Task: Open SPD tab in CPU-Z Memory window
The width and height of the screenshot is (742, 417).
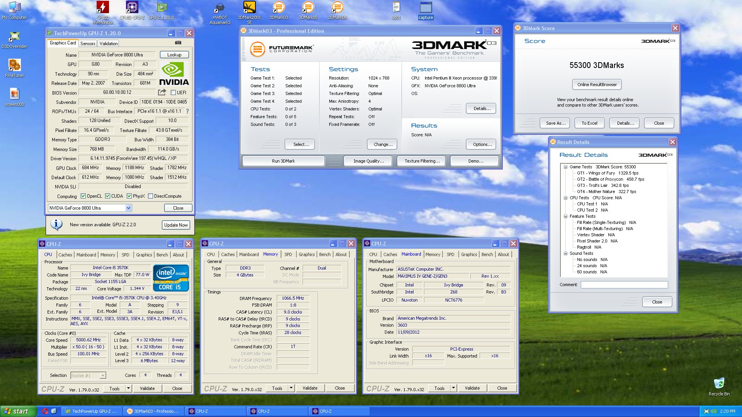Action: coord(288,254)
